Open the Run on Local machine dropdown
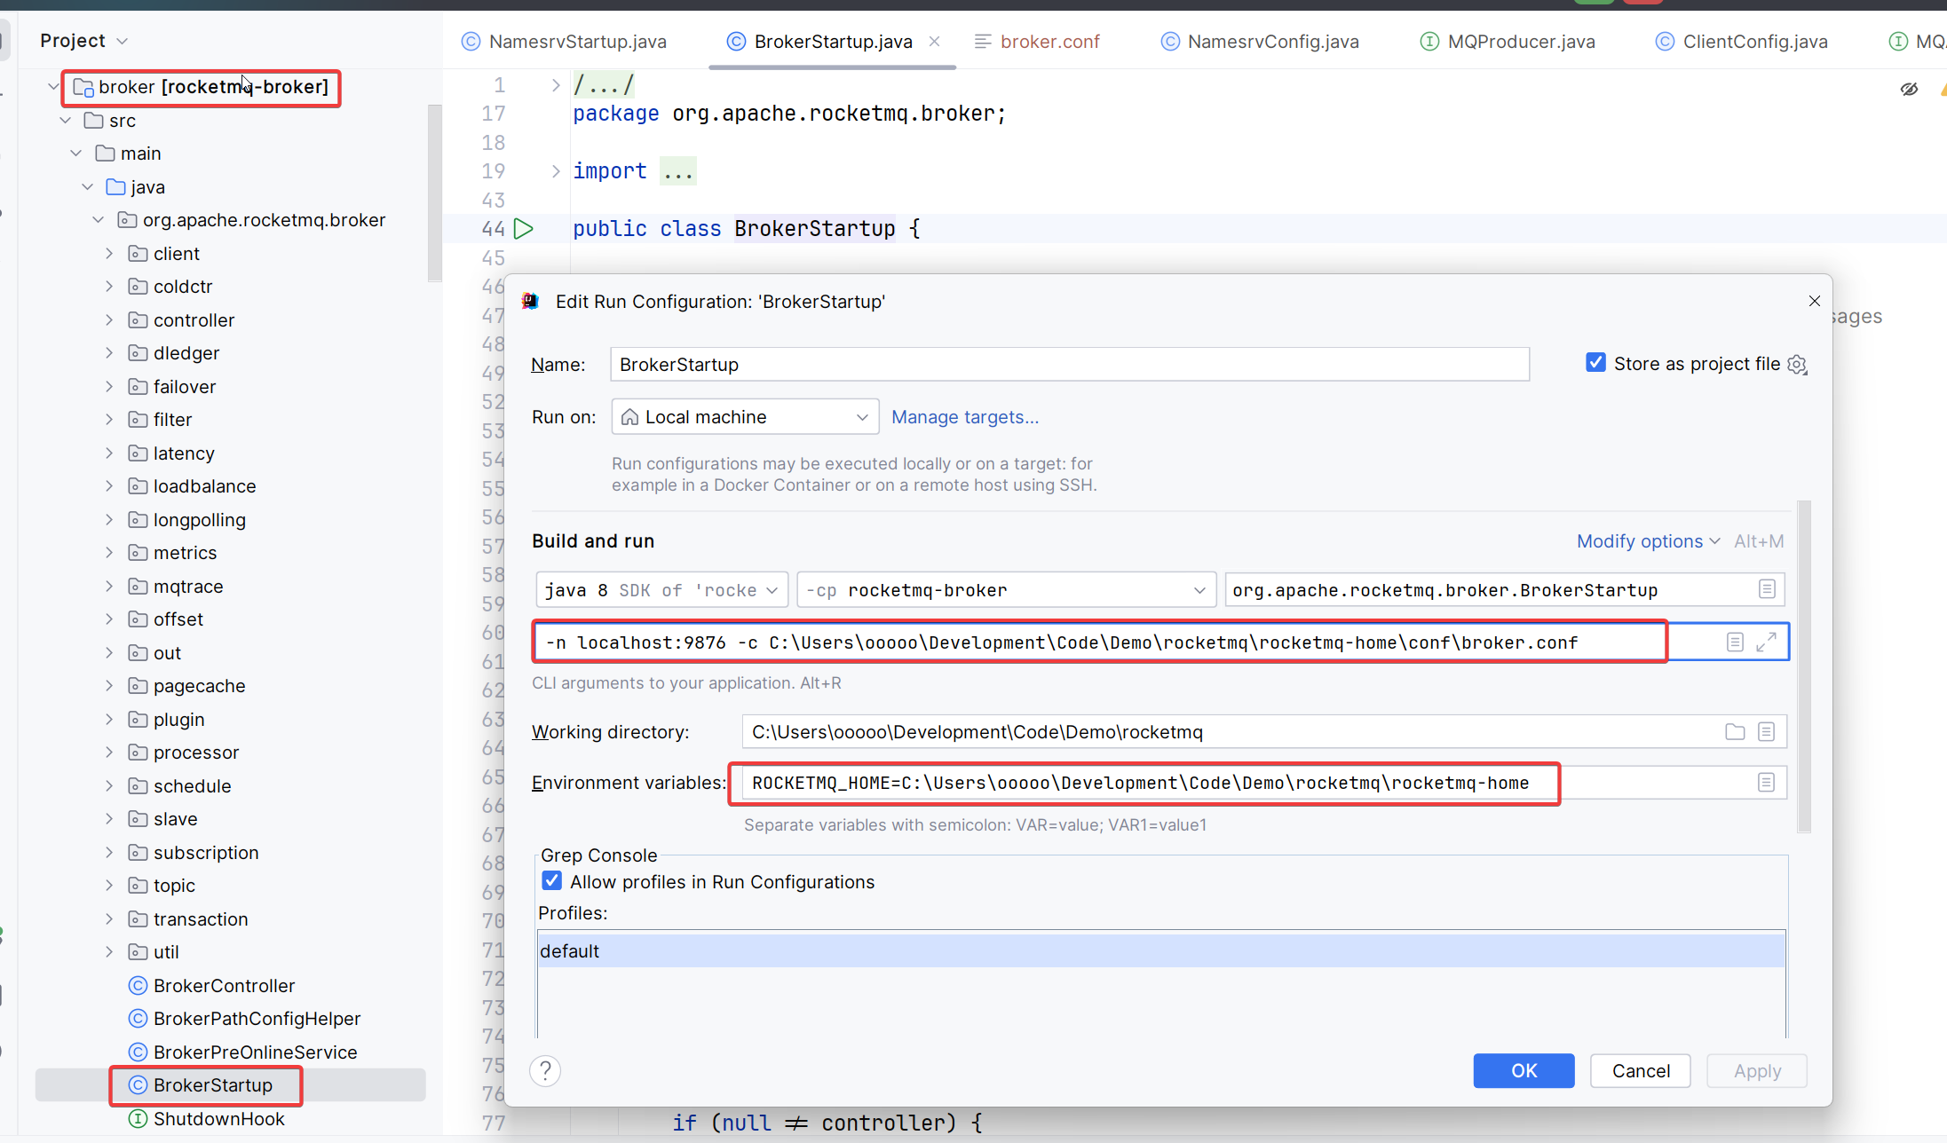 pos(745,417)
